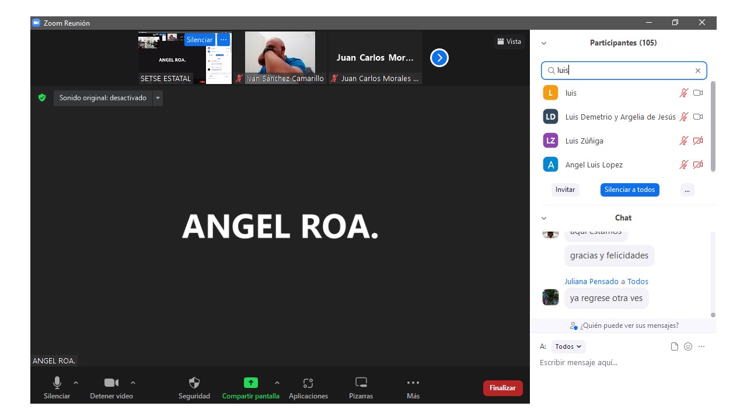
Task: Click Juliana Pensado's chat avatar
Action: [x=550, y=297]
